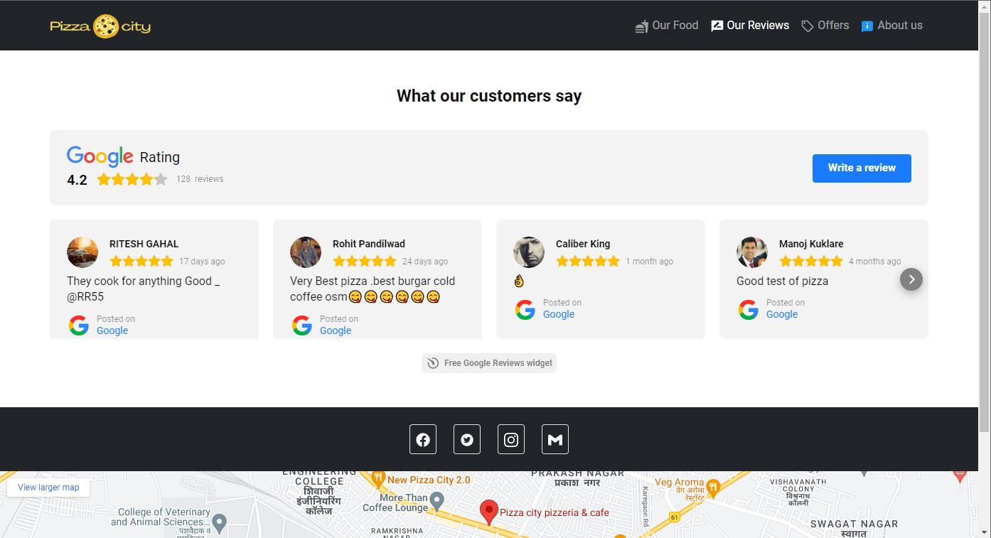Click "17 days ago" timestamp
Screen dimensions: 991x538
click(x=202, y=262)
